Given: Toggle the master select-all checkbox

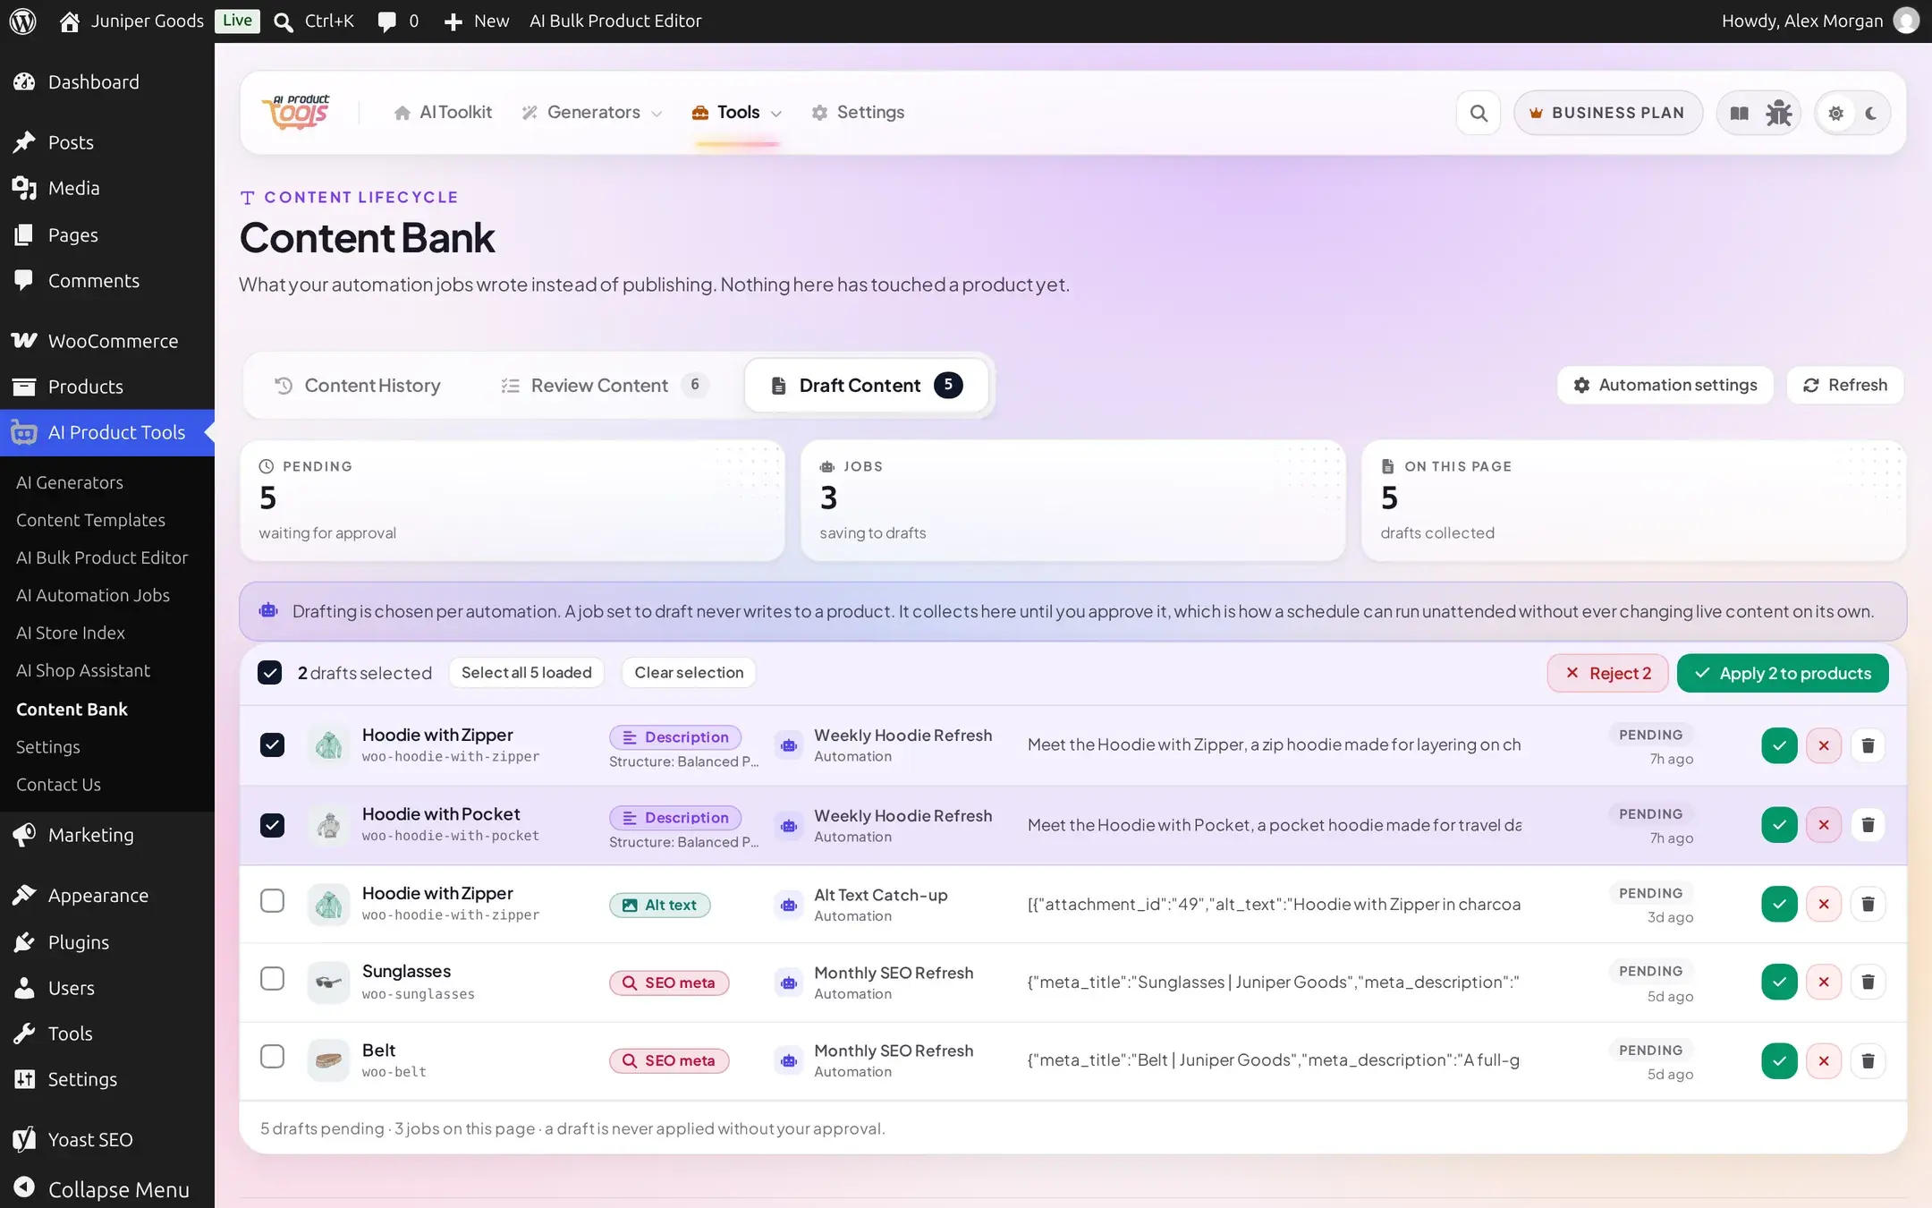Looking at the screenshot, I should click(269, 672).
